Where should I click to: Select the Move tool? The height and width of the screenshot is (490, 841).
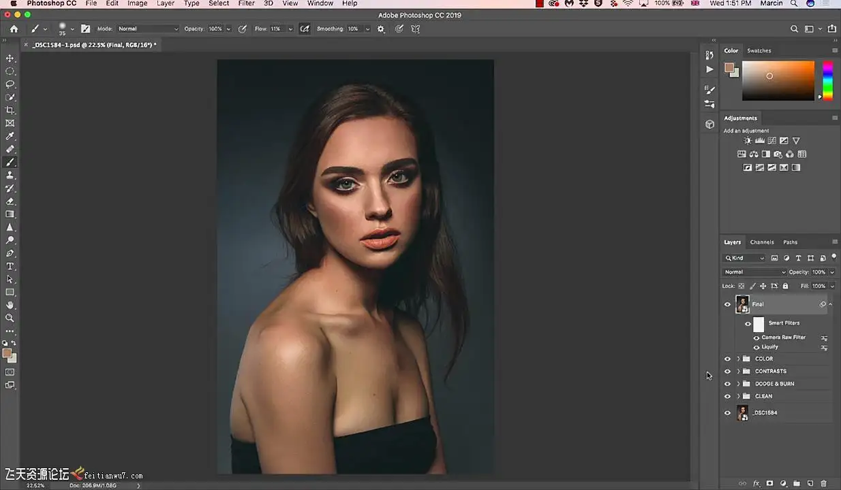coord(10,59)
